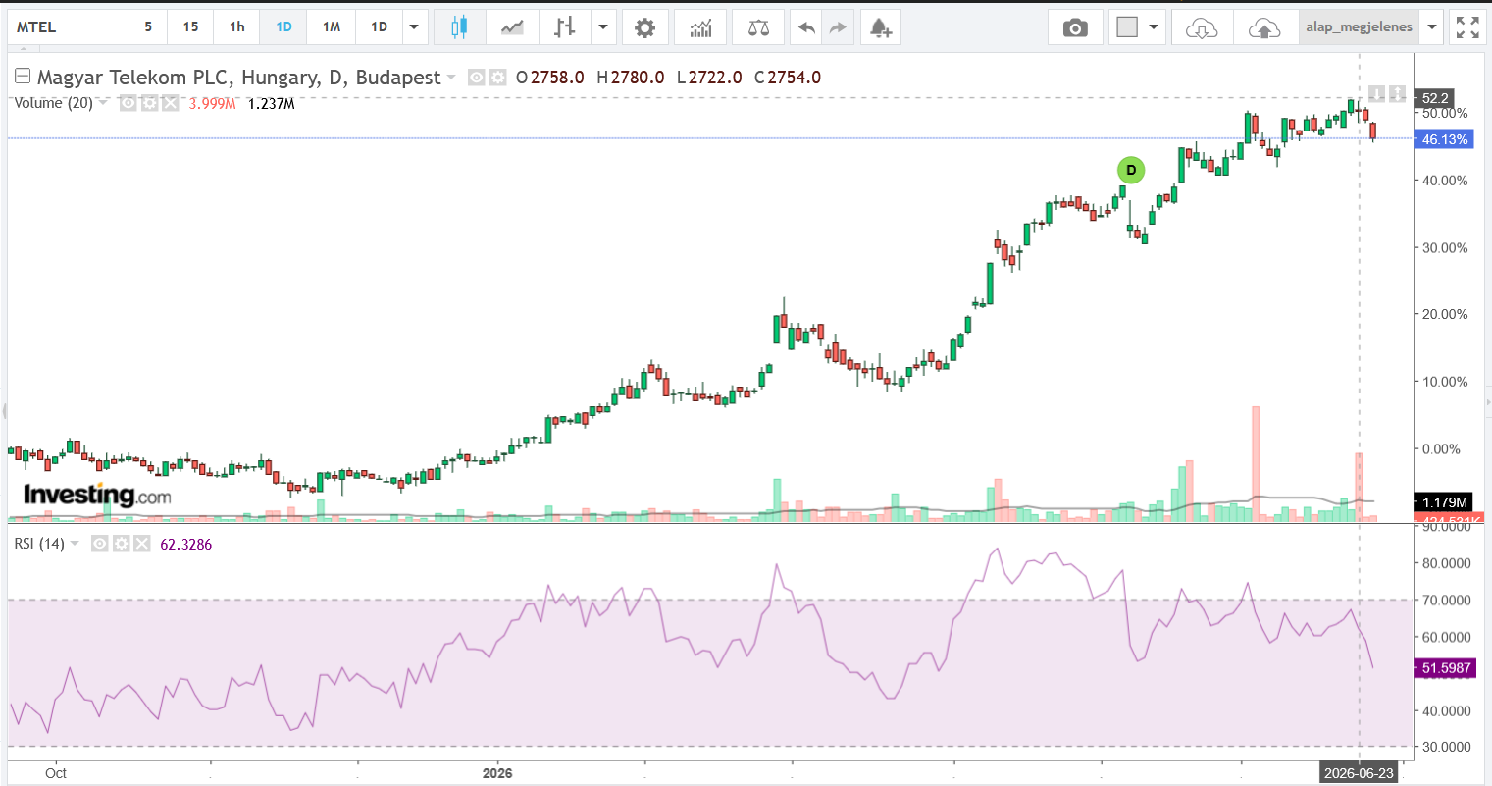Open Volume indicator settings gear

coord(149,103)
